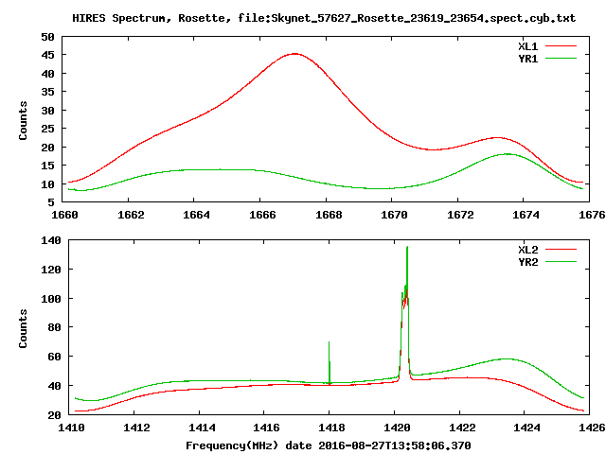Click the 1666 x-axis tick label
The width and height of the screenshot is (606, 454).
262,215
